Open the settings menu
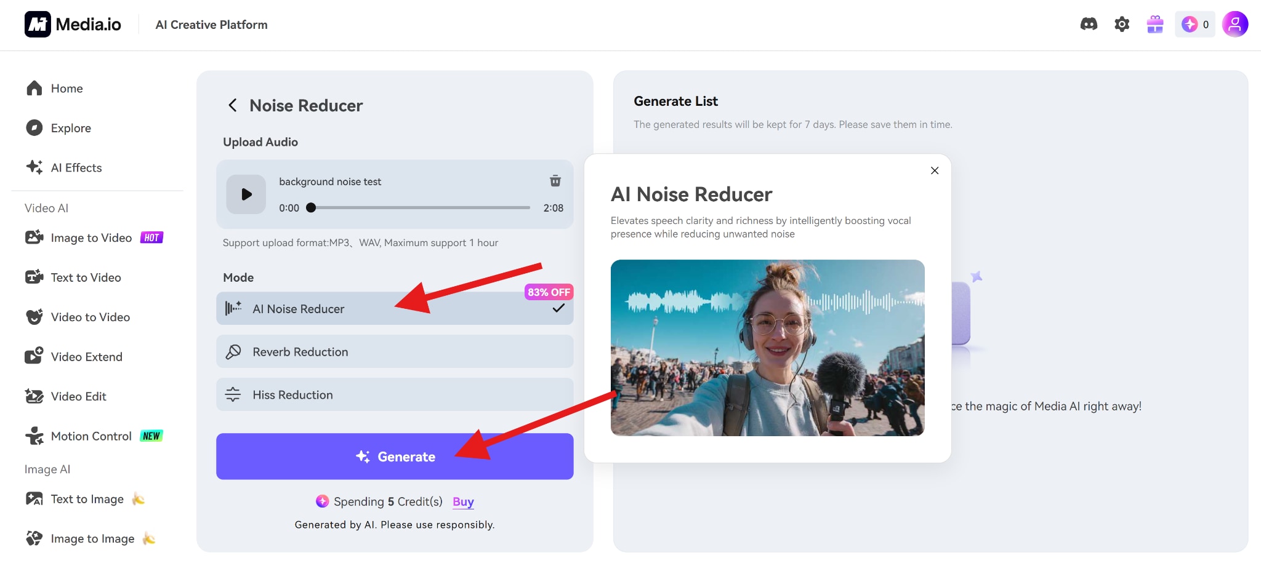 (x=1121, y=24)
